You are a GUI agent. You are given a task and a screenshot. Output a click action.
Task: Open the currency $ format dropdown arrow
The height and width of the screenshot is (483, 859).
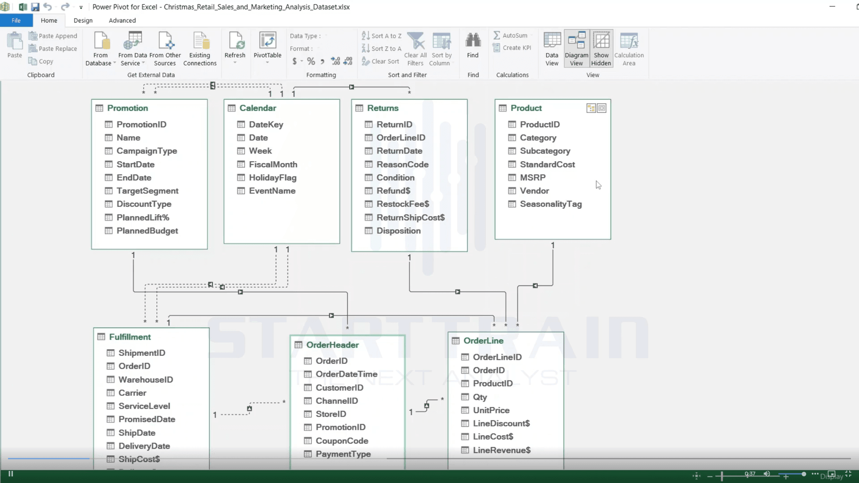coord(302,61)
